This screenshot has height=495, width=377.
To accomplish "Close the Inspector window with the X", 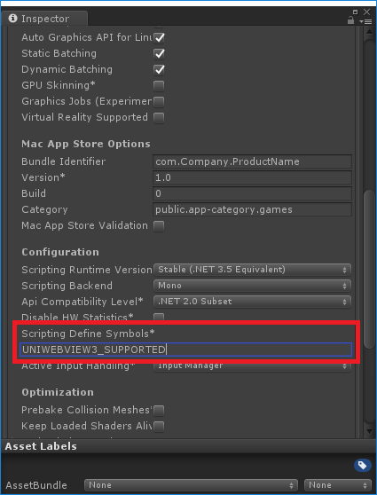I will [366, 12].
